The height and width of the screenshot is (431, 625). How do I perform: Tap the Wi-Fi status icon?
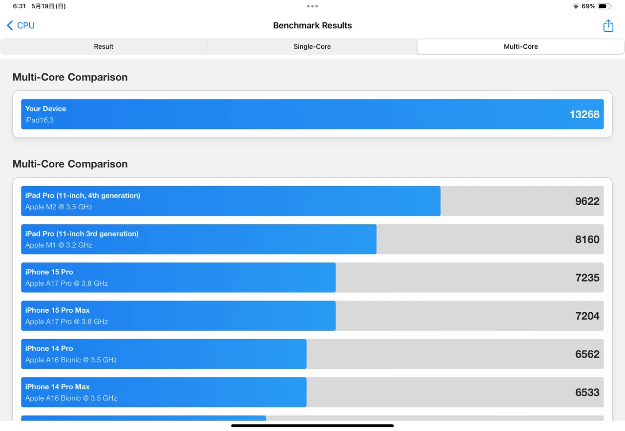coord(576,6)
